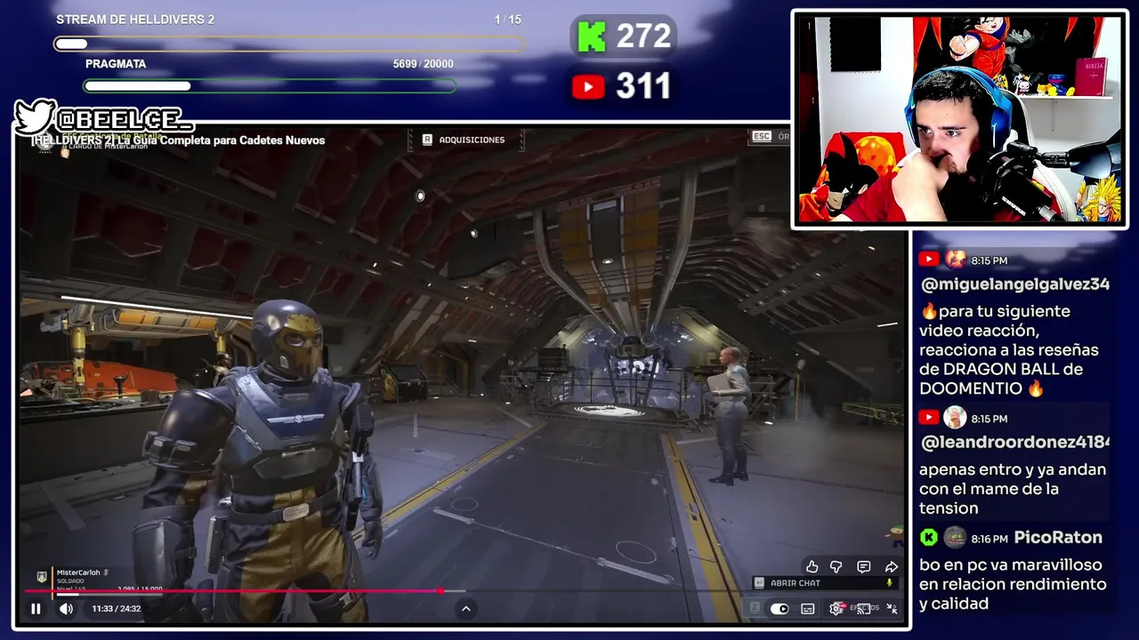The image size is (1139, 640).
Task: Click the player rank badge beside MisterCarloh
Action: tap(41, 577)
